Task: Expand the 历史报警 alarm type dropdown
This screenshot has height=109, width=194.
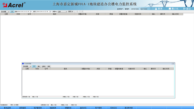Action: click(5, 11)
